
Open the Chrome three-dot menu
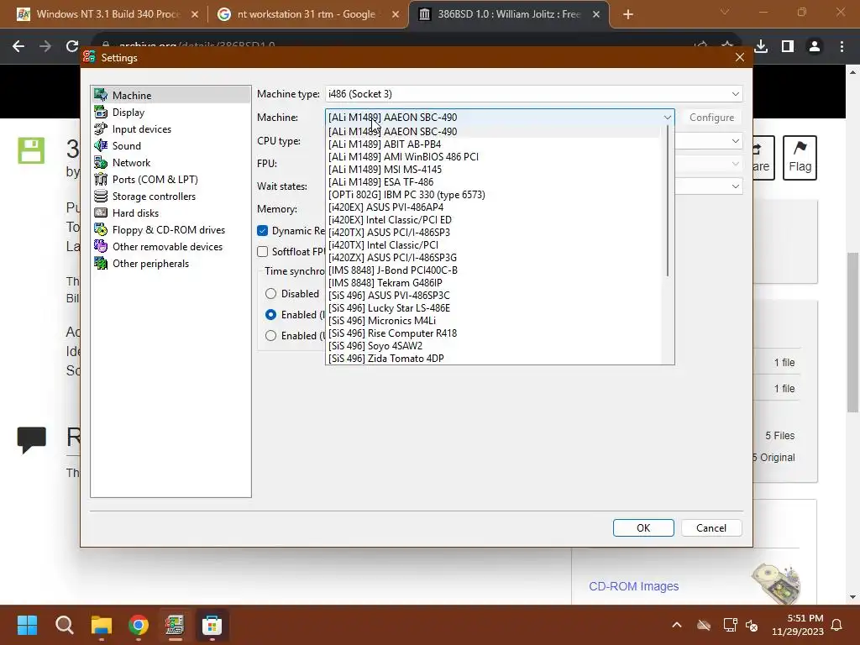pyautogui.click(x=842, y=47)
